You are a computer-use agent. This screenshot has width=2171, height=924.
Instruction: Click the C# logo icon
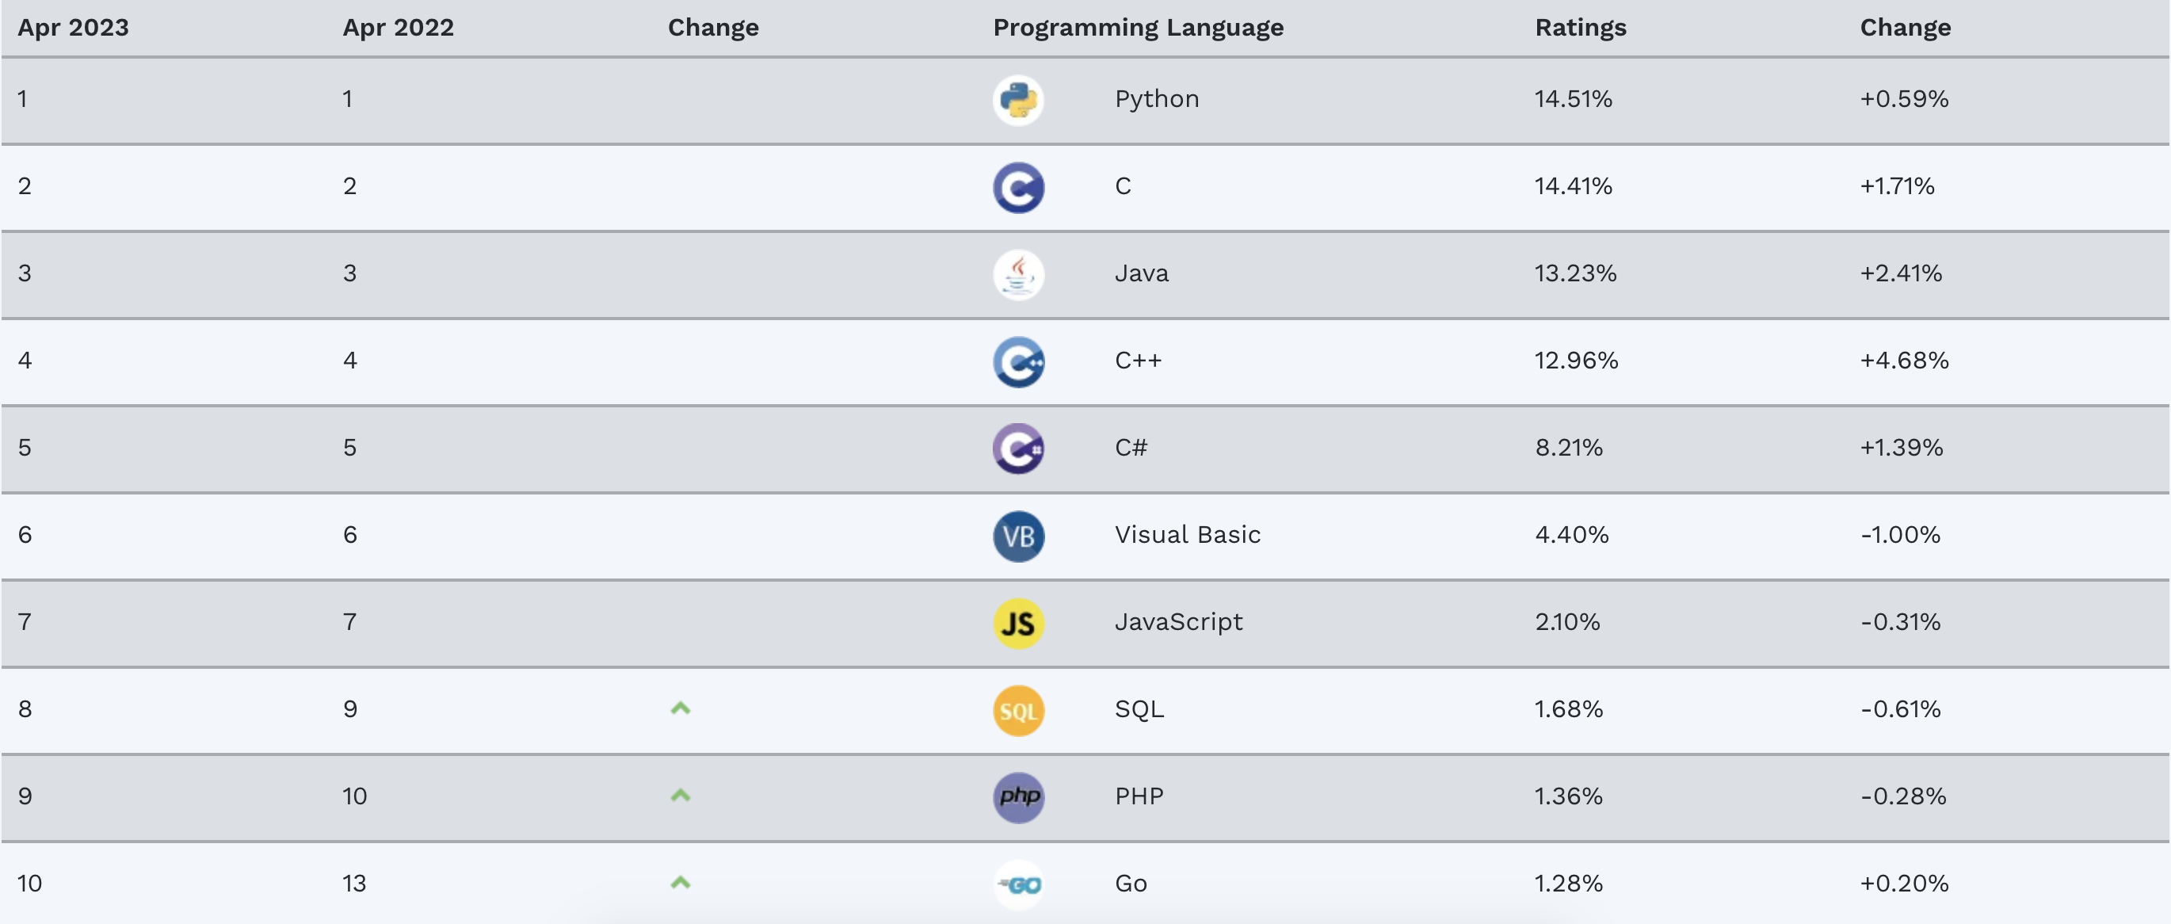coord(1018,449)
